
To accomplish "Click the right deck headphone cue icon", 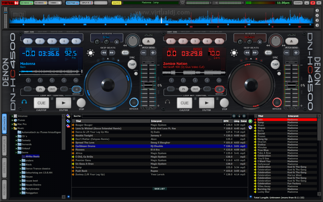I will [167, 102].
